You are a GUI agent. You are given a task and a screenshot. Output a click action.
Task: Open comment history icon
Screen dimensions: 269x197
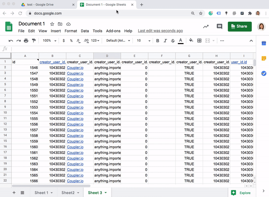pyautogui.click(x=220, y=27)
